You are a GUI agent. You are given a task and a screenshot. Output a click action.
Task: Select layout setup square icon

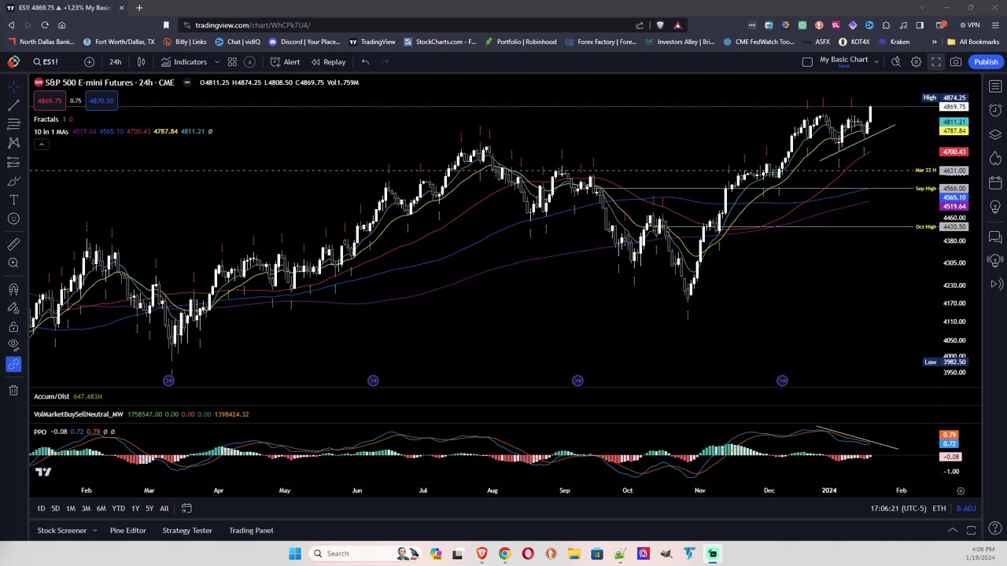coord(807,62)
